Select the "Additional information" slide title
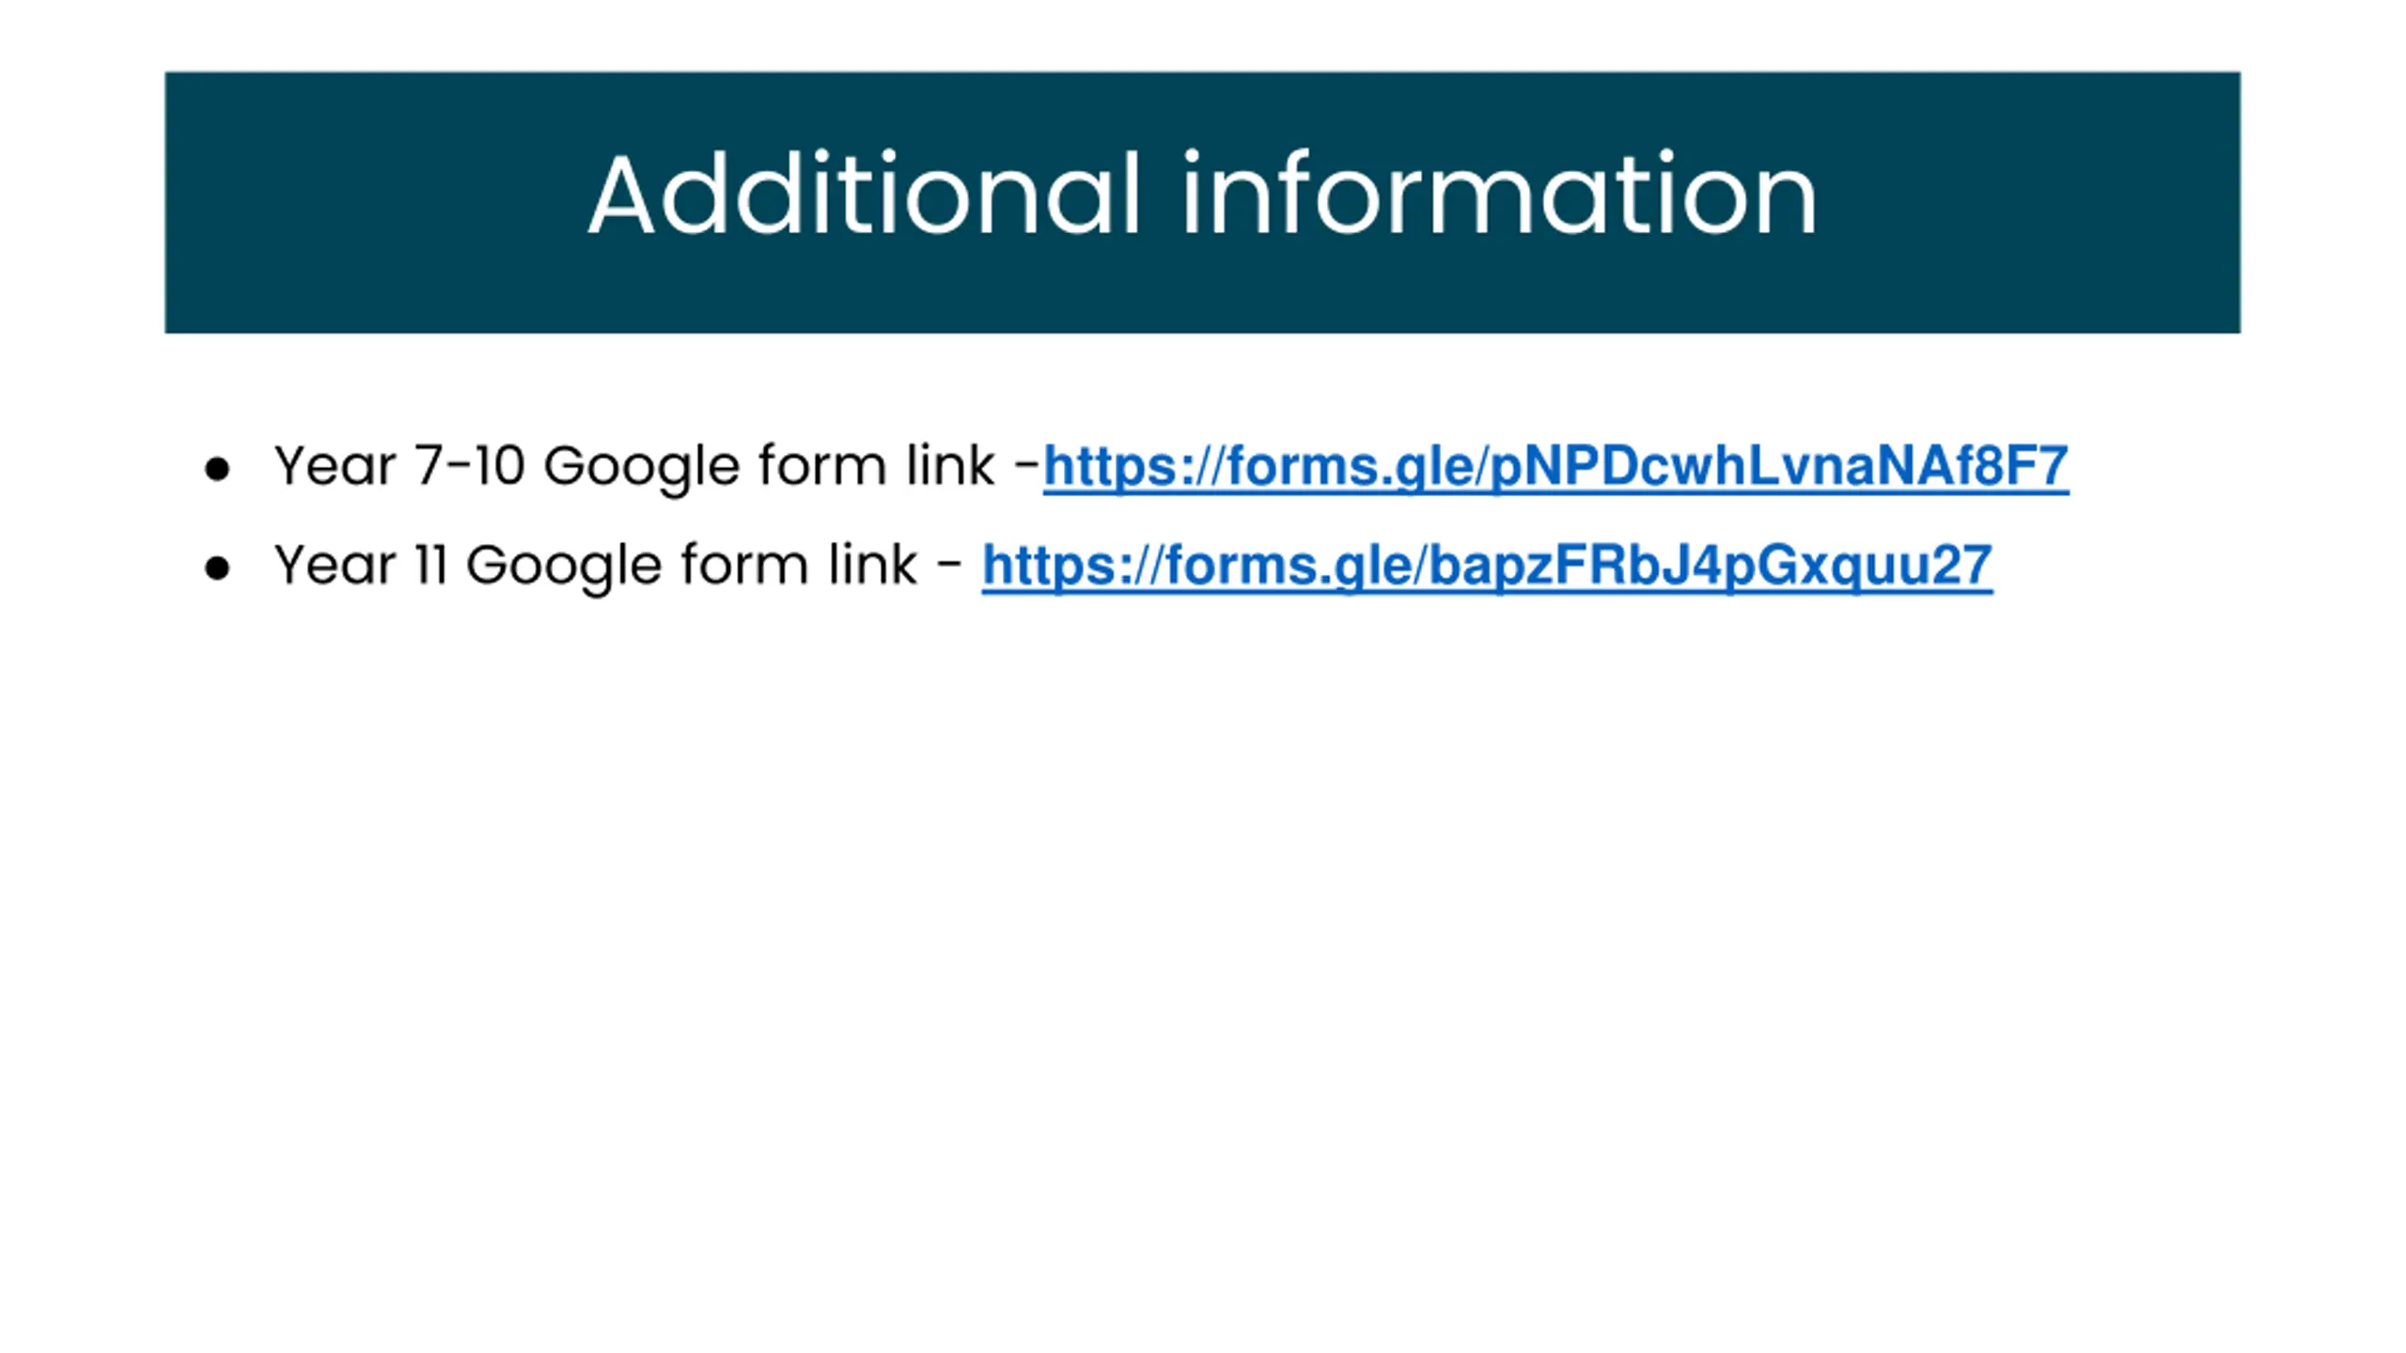 pyautogui.click(x=1202, y=194)
